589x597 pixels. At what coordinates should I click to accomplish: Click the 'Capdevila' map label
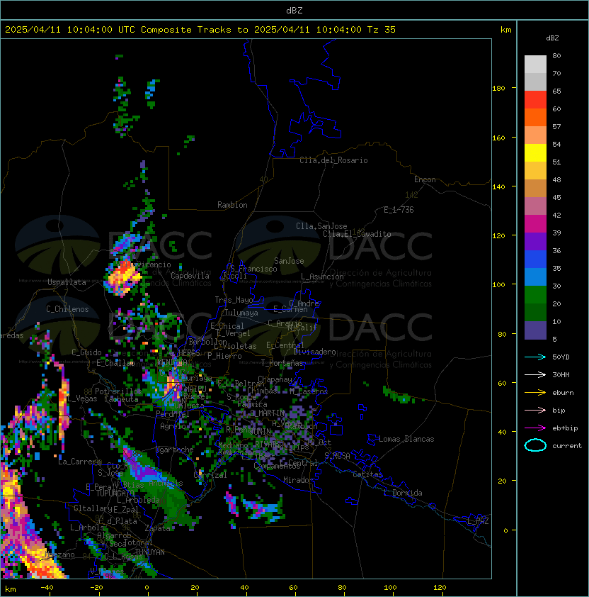point(190,276)
